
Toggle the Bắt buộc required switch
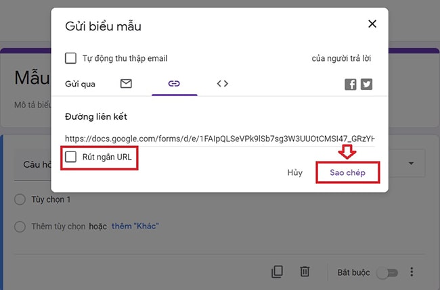click(389, 272)
